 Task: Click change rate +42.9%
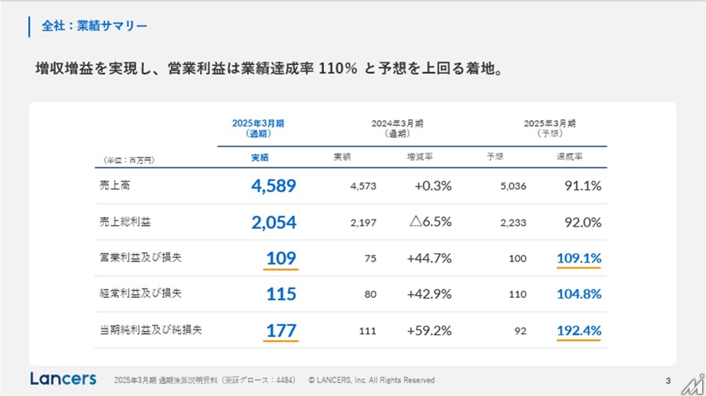coord(429,294)
